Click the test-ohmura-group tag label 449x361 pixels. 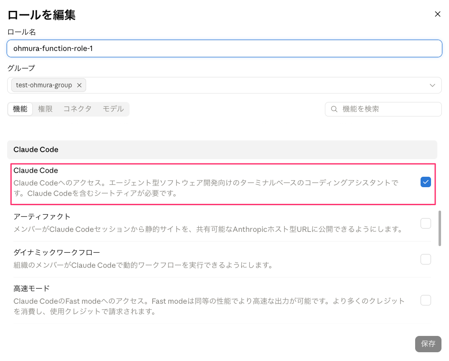44,85
